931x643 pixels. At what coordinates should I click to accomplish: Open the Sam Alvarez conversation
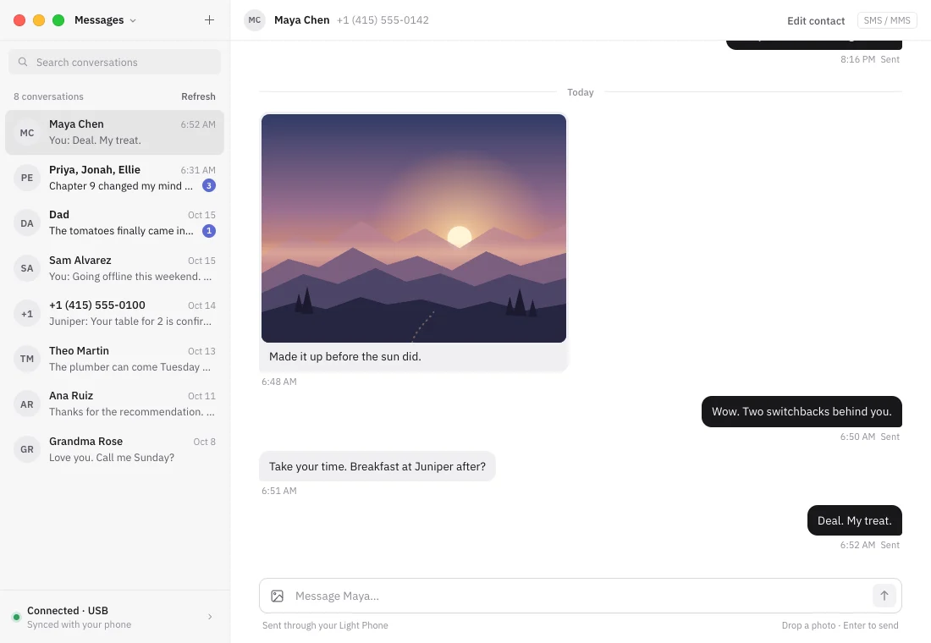(114, 268)
